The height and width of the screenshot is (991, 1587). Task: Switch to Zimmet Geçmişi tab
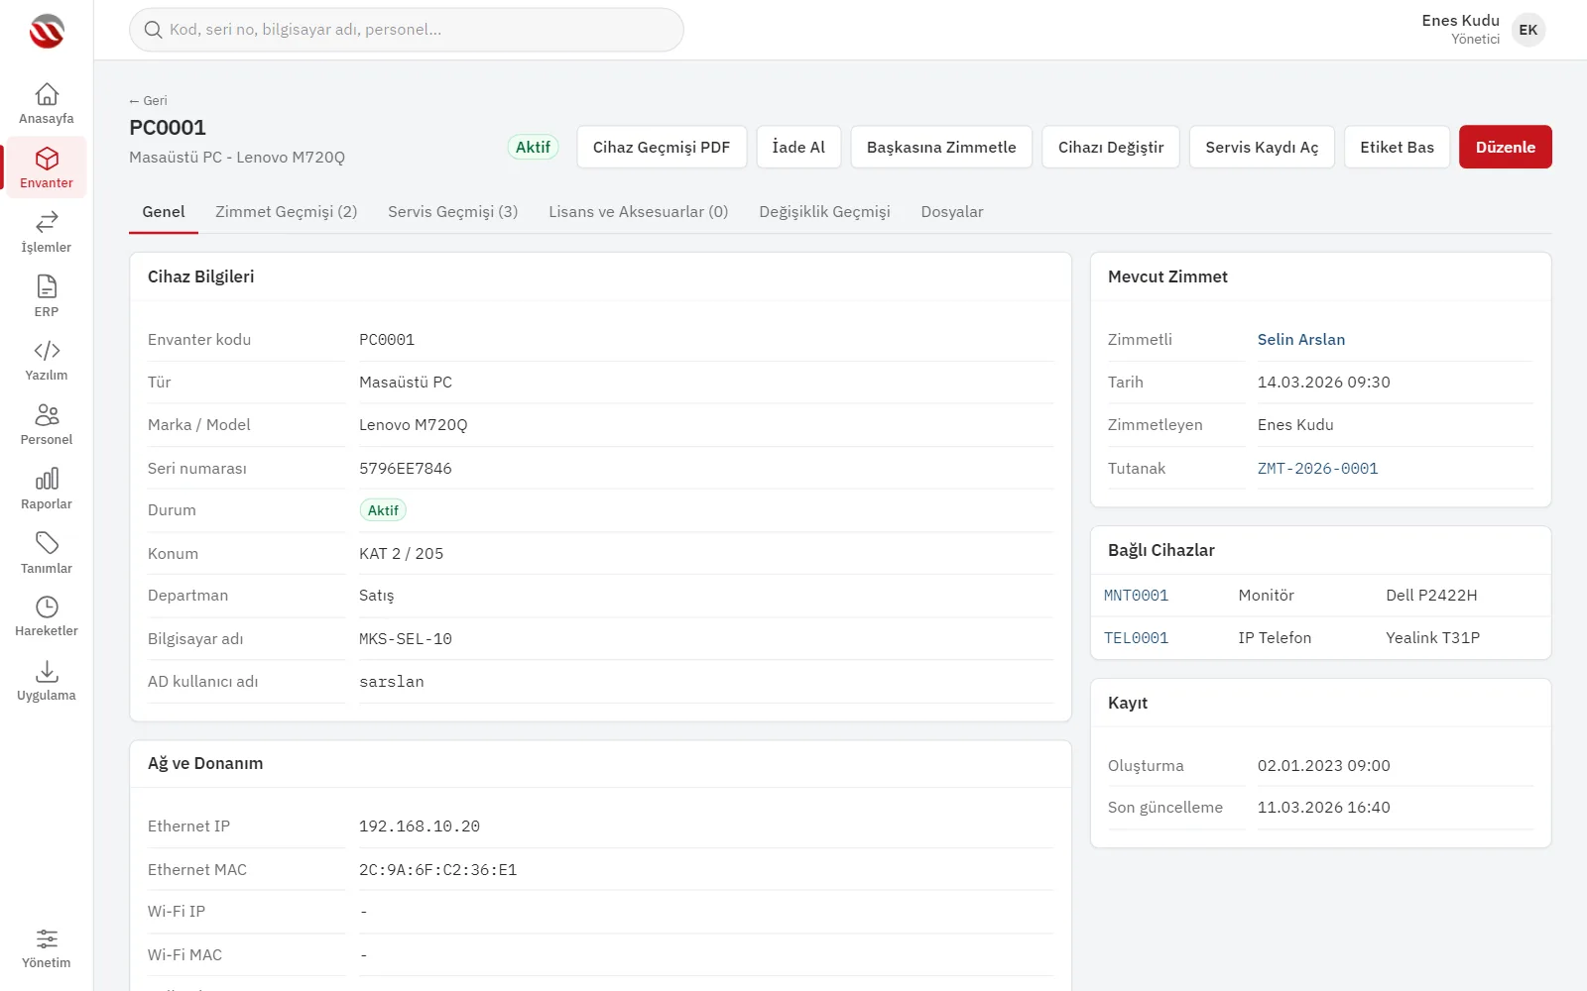click(x=286, y=212)
